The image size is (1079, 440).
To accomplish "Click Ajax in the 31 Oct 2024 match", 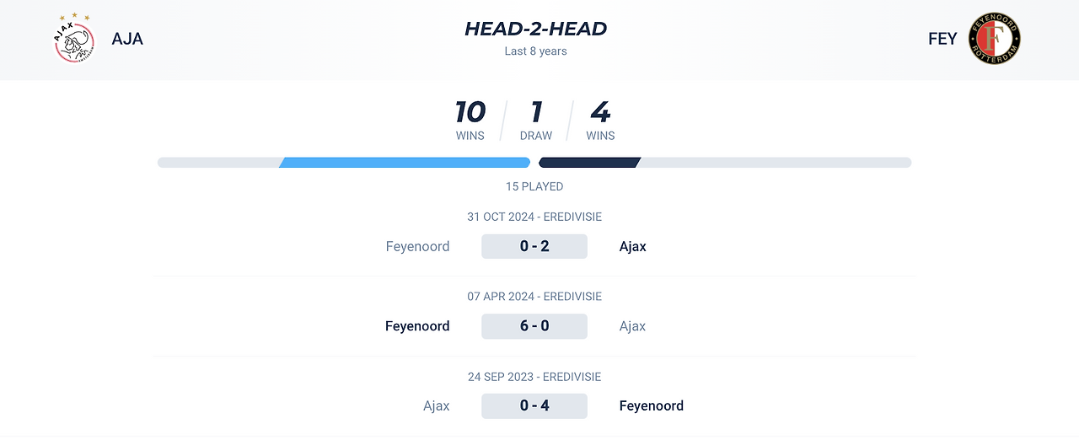I will (x=633, y=246).
